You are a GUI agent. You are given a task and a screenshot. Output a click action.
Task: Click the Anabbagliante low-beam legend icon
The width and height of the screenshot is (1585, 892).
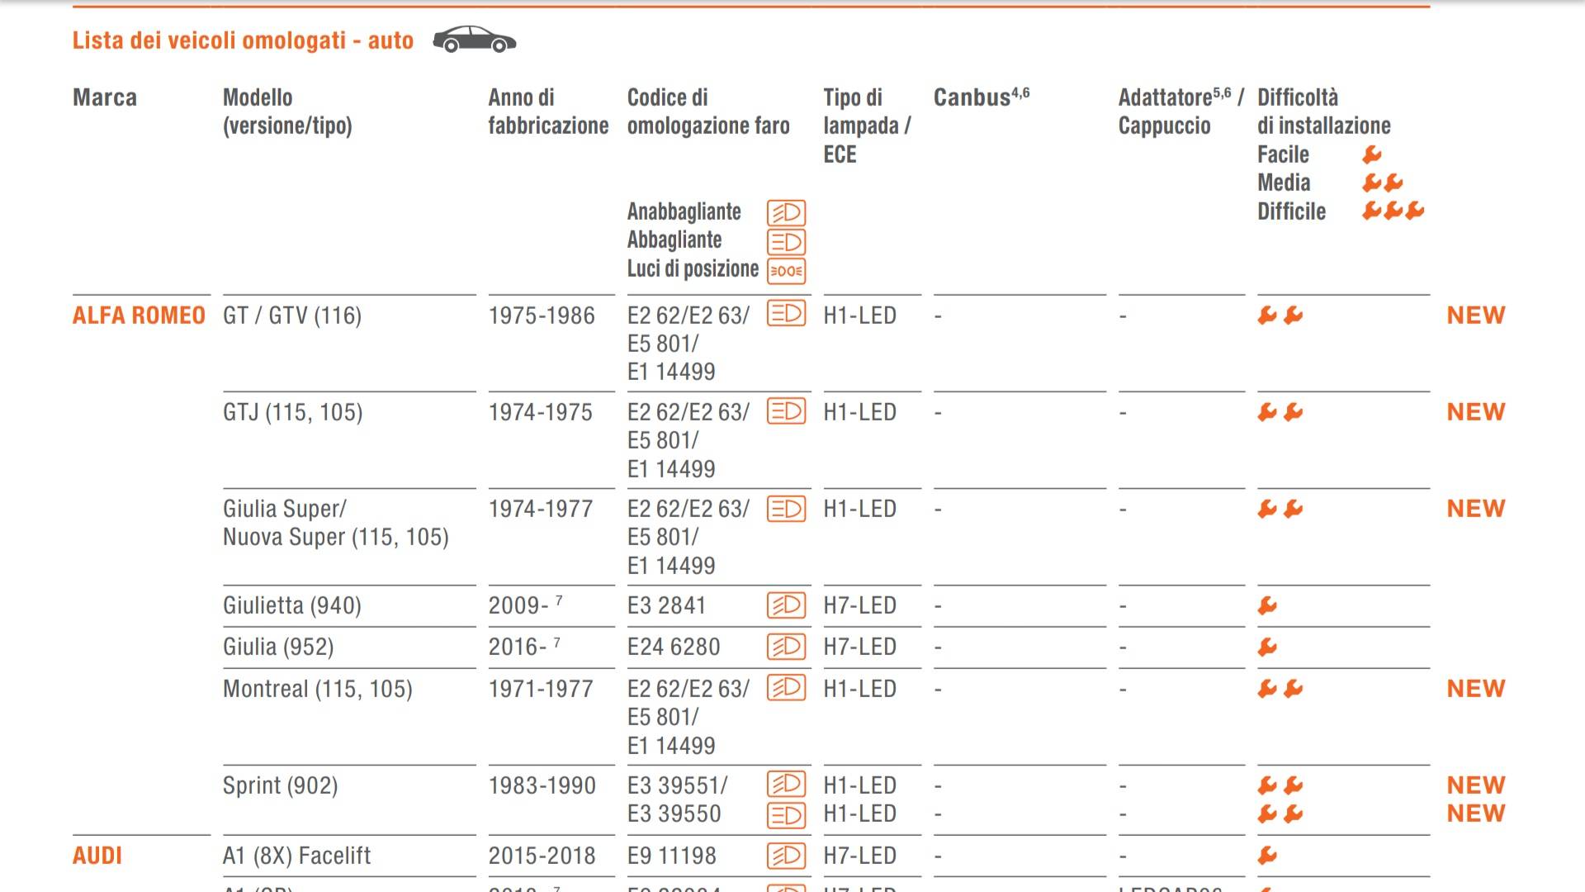[786, 213]
